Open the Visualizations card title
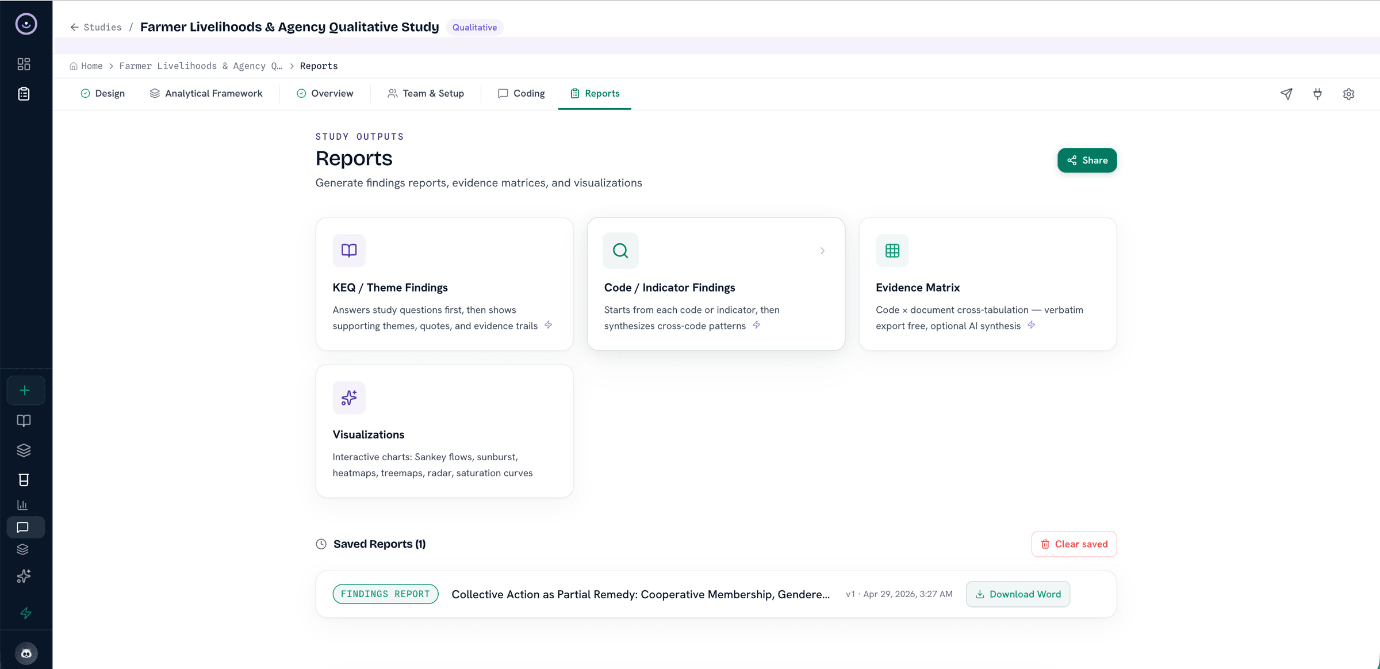Screen dimensions: 1380x669 [368, 435]
